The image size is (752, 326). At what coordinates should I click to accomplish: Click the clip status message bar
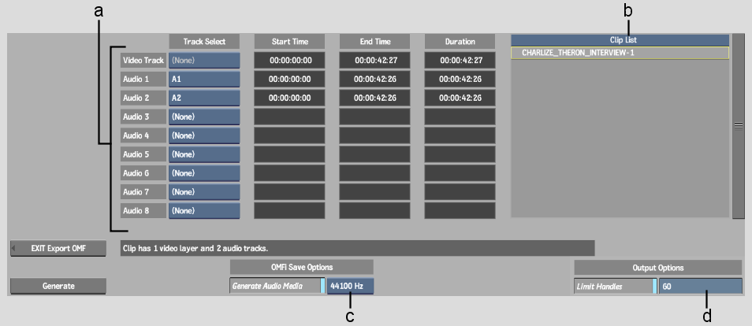click(x=357, y=248)
